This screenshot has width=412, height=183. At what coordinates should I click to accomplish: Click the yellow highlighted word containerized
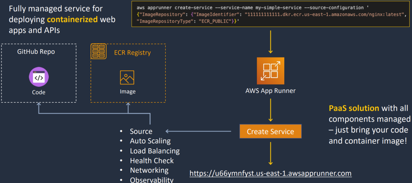[72, 20]
